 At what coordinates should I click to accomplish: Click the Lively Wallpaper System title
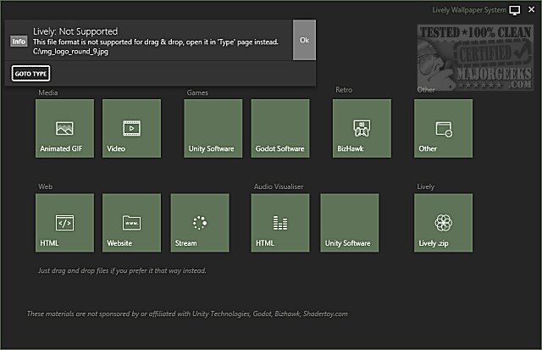468,10
